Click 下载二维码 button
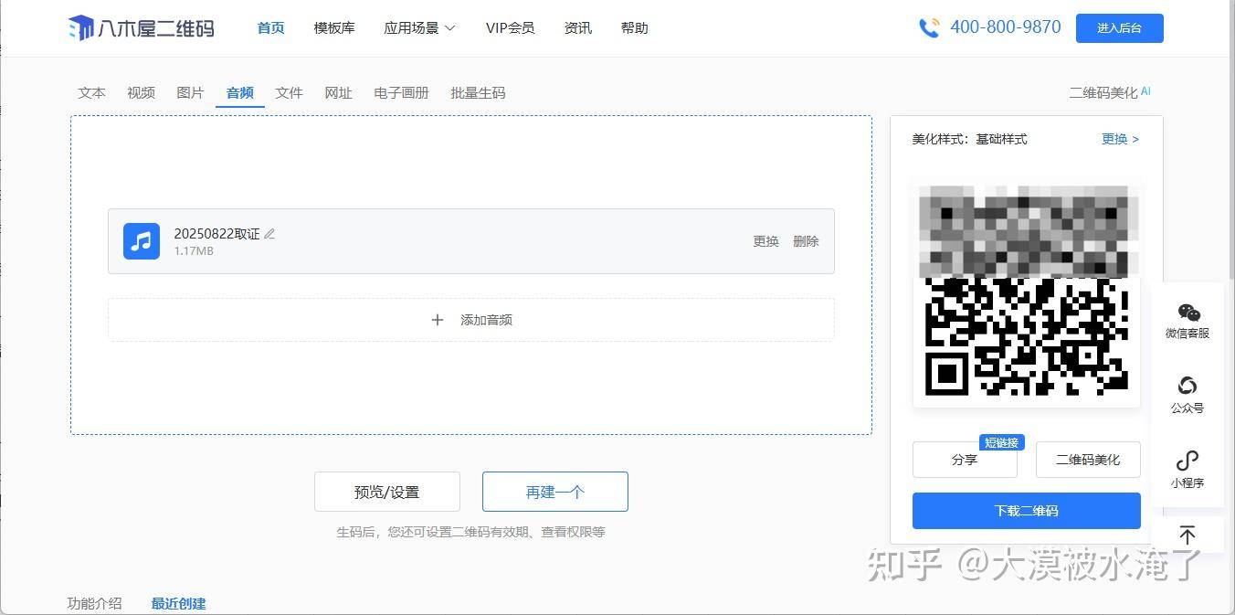Image resolution: width=1235 pixels, height=615 pixels. point(1027,511)
